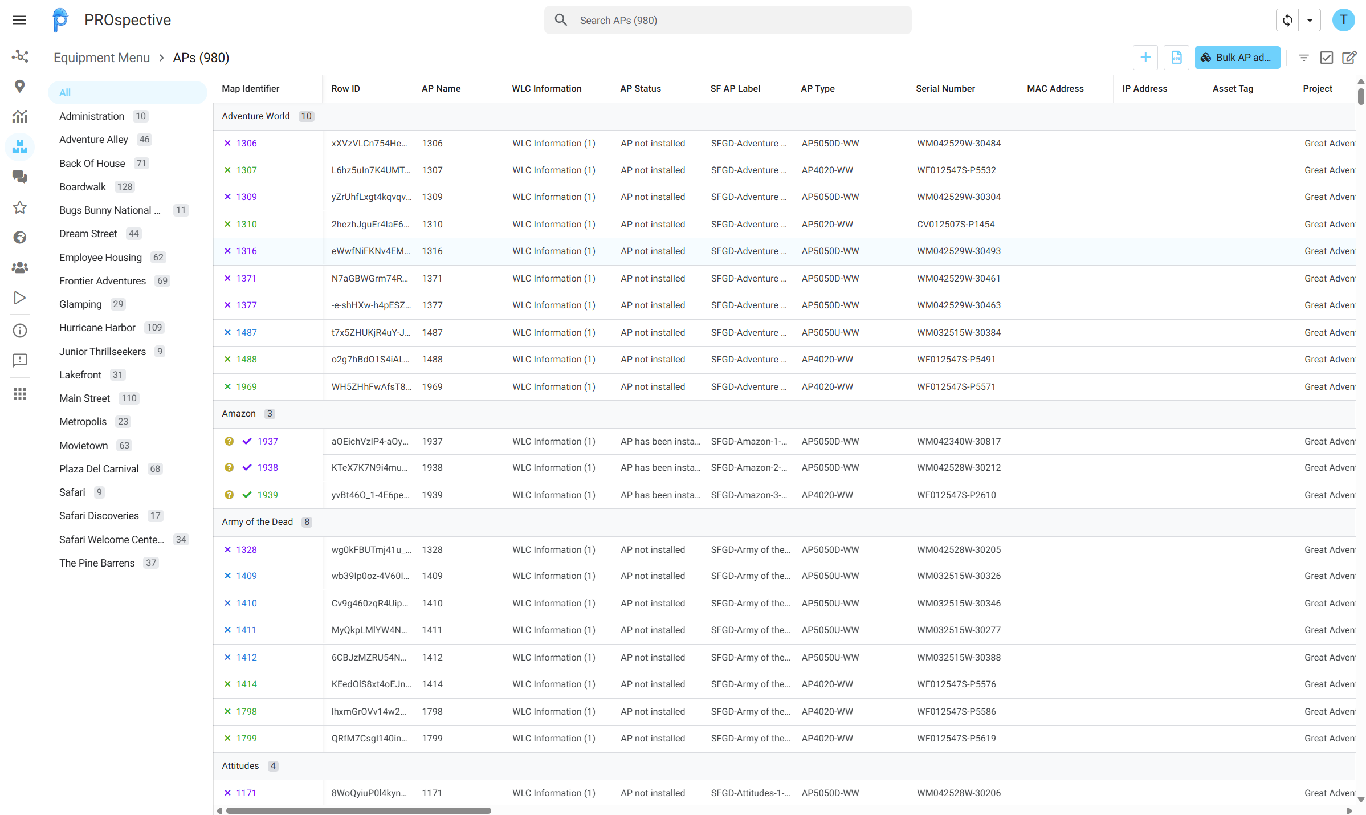Image resolution: width=1366 pixels, height=815 pixels.
Task: Click the edit pencil icon
Action: (1349, 58)
